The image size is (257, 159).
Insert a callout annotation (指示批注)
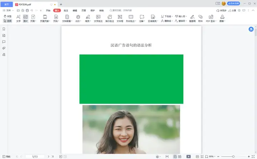[110, 18]
